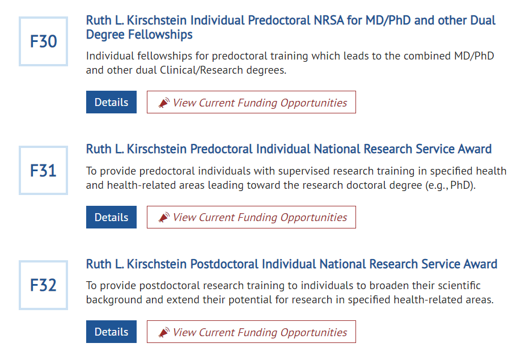Open the Predoctoral NRSA for MD/PhD title link
Screen dimensions: 525x360
[290, 21]
